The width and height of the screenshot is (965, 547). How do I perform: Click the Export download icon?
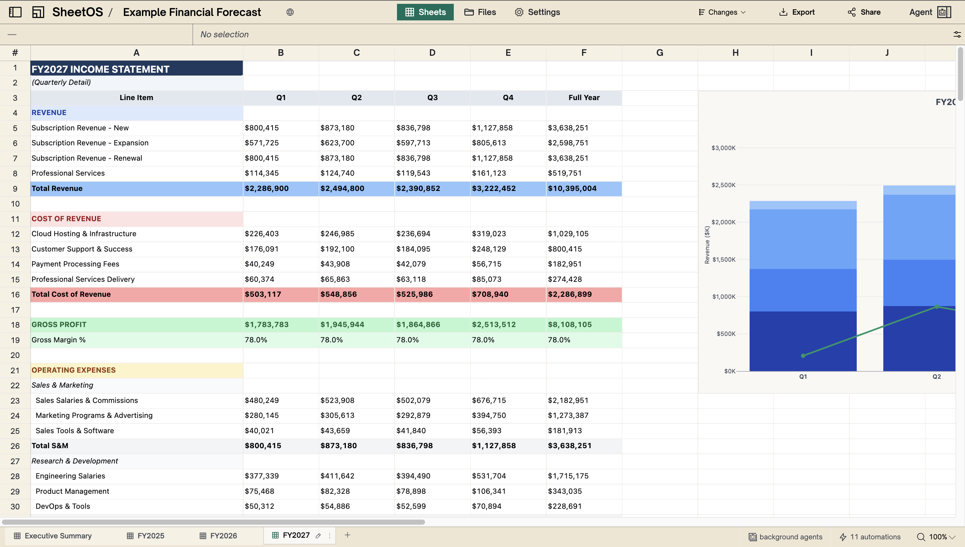(783, 12)
